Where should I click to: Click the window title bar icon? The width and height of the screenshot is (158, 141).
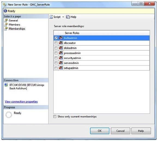(x=5, y=5)
